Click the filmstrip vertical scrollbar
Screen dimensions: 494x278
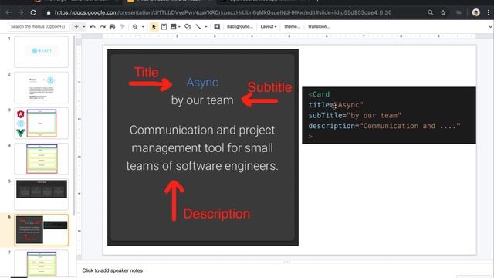pyautogui.click(x=74, y=126)
